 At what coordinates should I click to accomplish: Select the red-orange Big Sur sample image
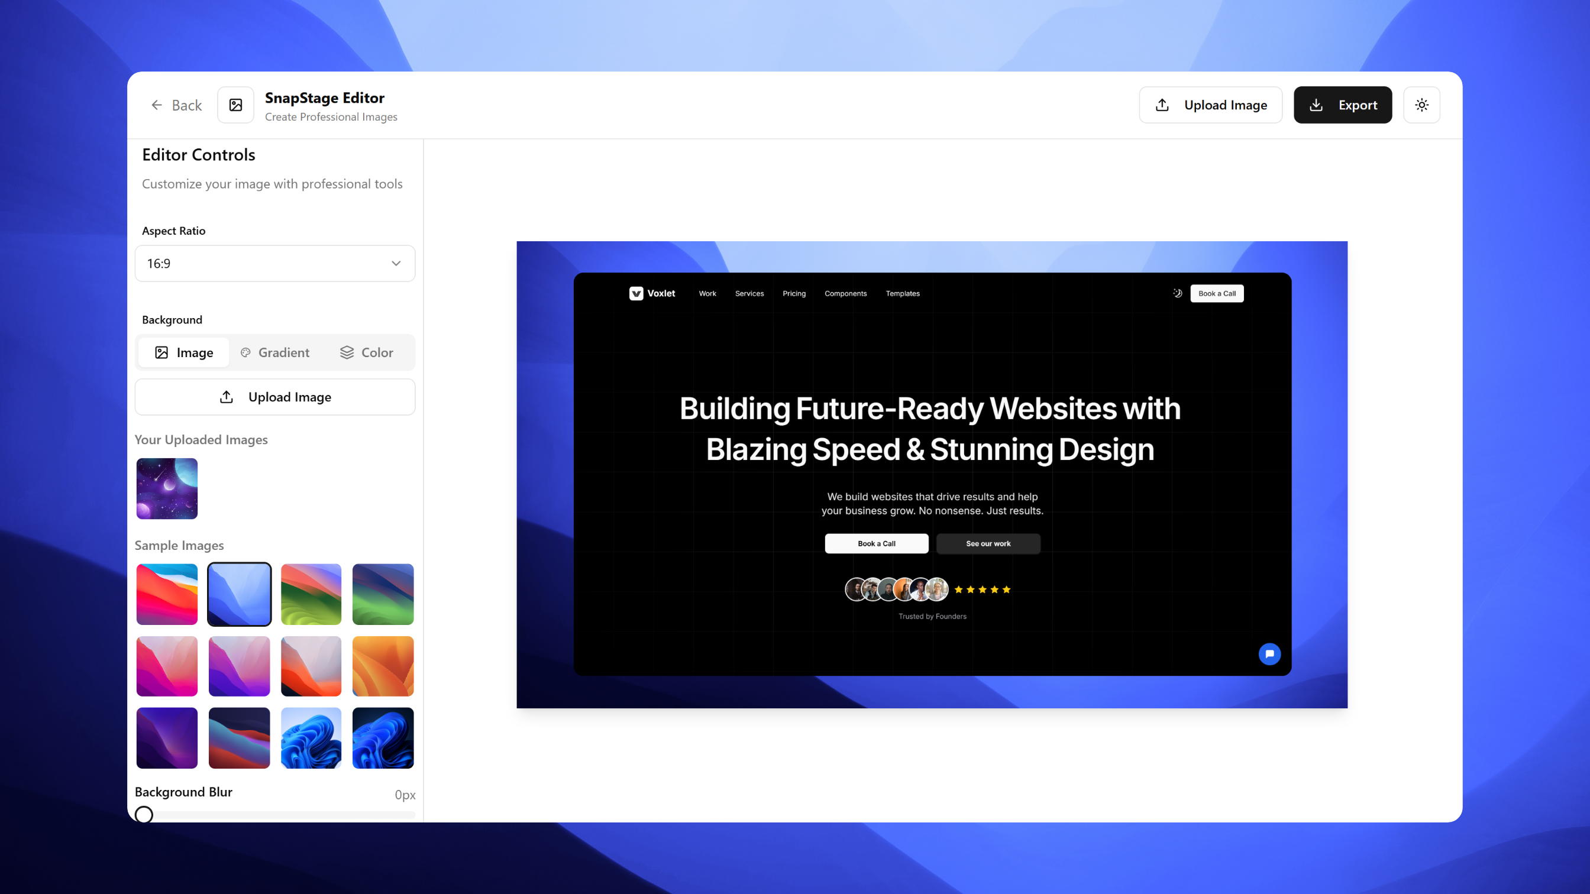tap(167, 594)
